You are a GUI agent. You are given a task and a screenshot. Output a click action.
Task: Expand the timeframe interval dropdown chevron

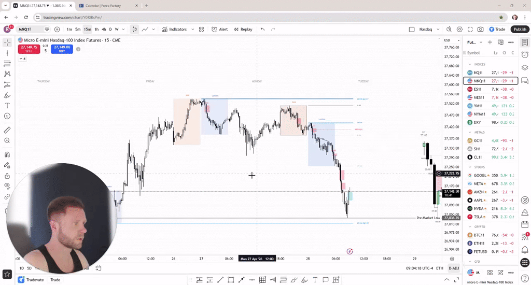pos(123,30)
